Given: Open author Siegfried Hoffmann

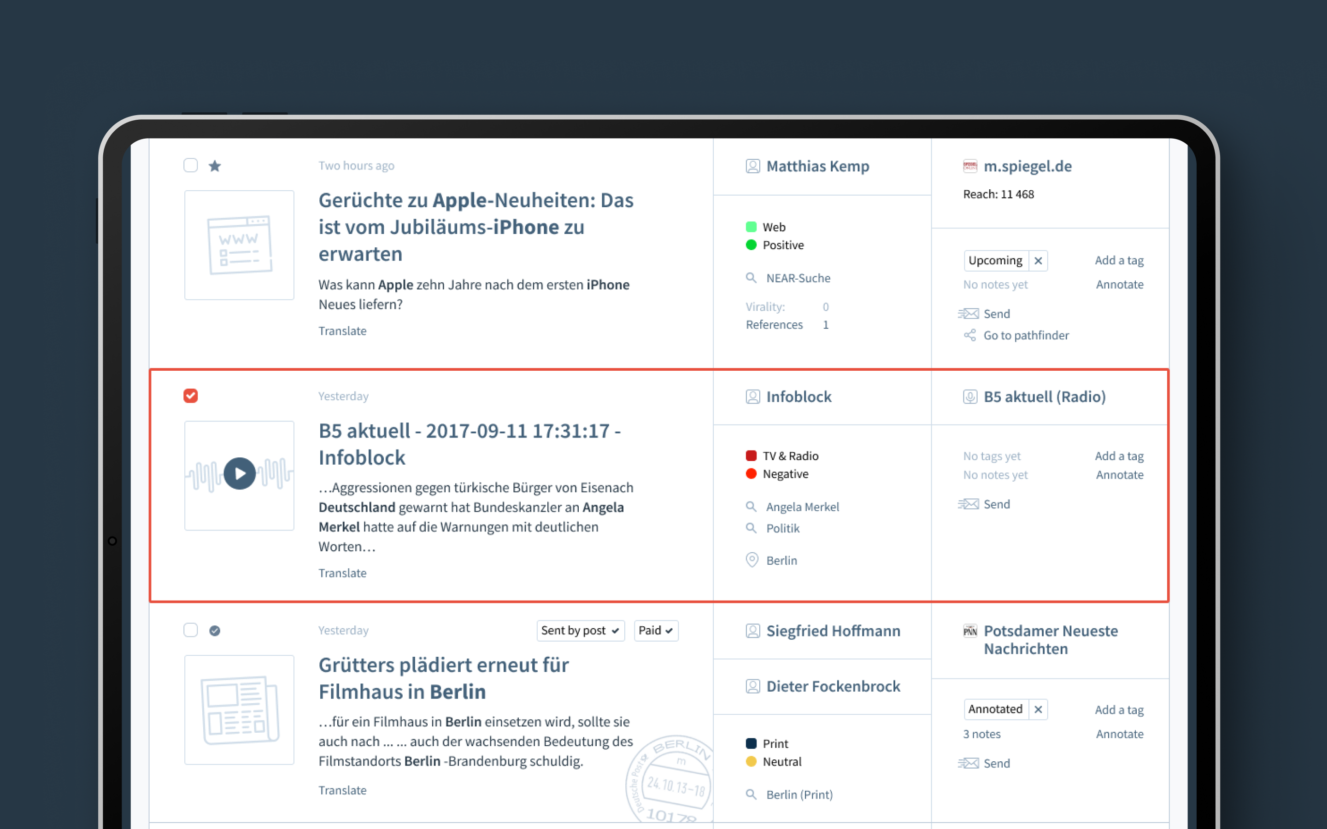Looking at the screenshot, I should click(x=833, y=631).
